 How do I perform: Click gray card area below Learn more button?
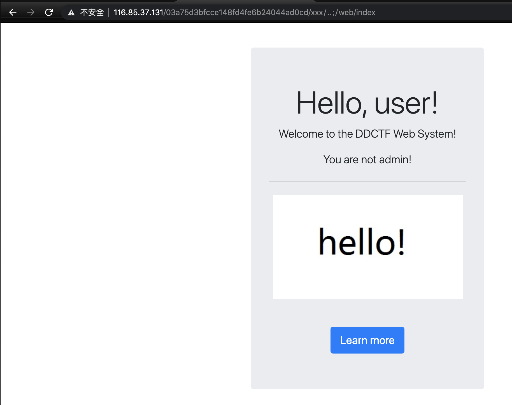coord(367,372)
